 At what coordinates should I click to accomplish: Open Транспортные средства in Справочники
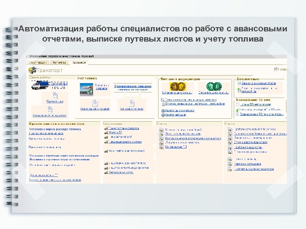[124, 128]
